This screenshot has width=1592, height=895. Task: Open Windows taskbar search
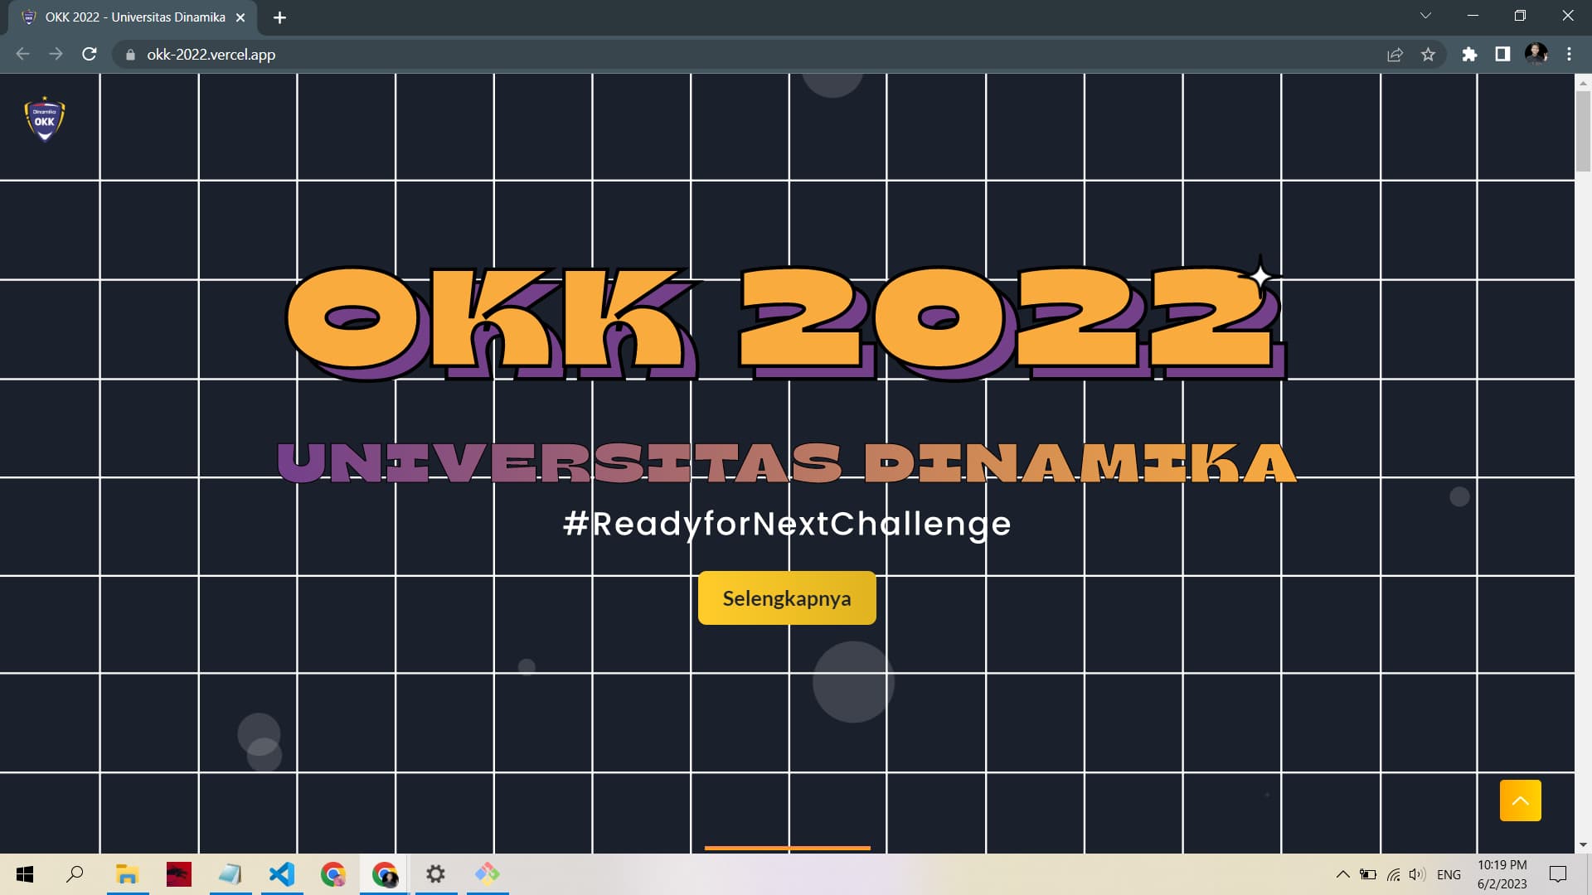tap(75, 874)
